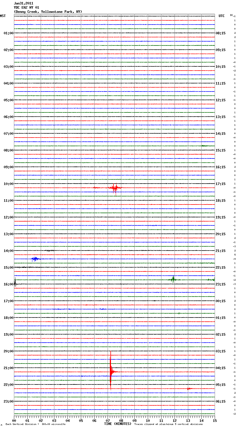Select the 03:00 MST hour label
The image size is (237, 428).
[x=9, y=67]
